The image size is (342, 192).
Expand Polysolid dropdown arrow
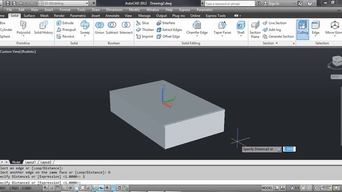point(24,36)
